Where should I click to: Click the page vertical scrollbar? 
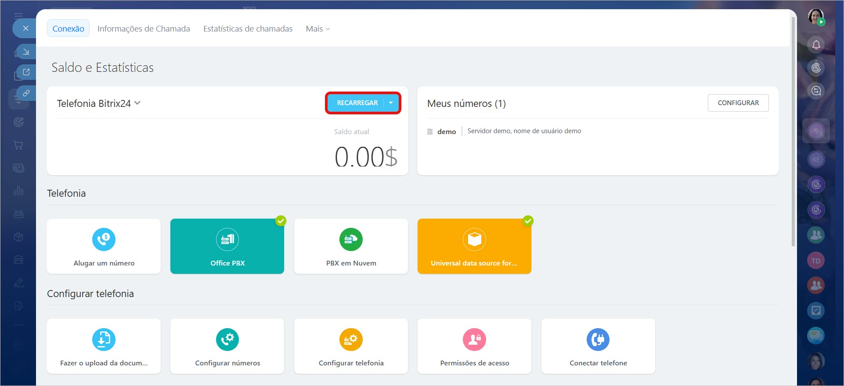[x=793, y=131]
